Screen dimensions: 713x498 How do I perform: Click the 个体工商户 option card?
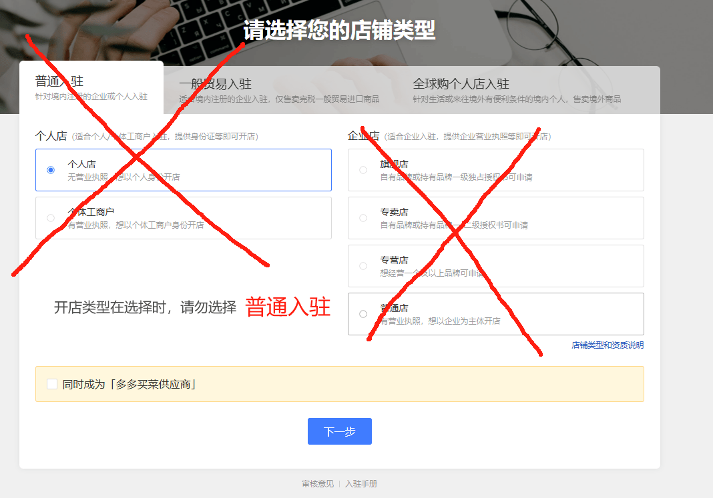(183, 218)
